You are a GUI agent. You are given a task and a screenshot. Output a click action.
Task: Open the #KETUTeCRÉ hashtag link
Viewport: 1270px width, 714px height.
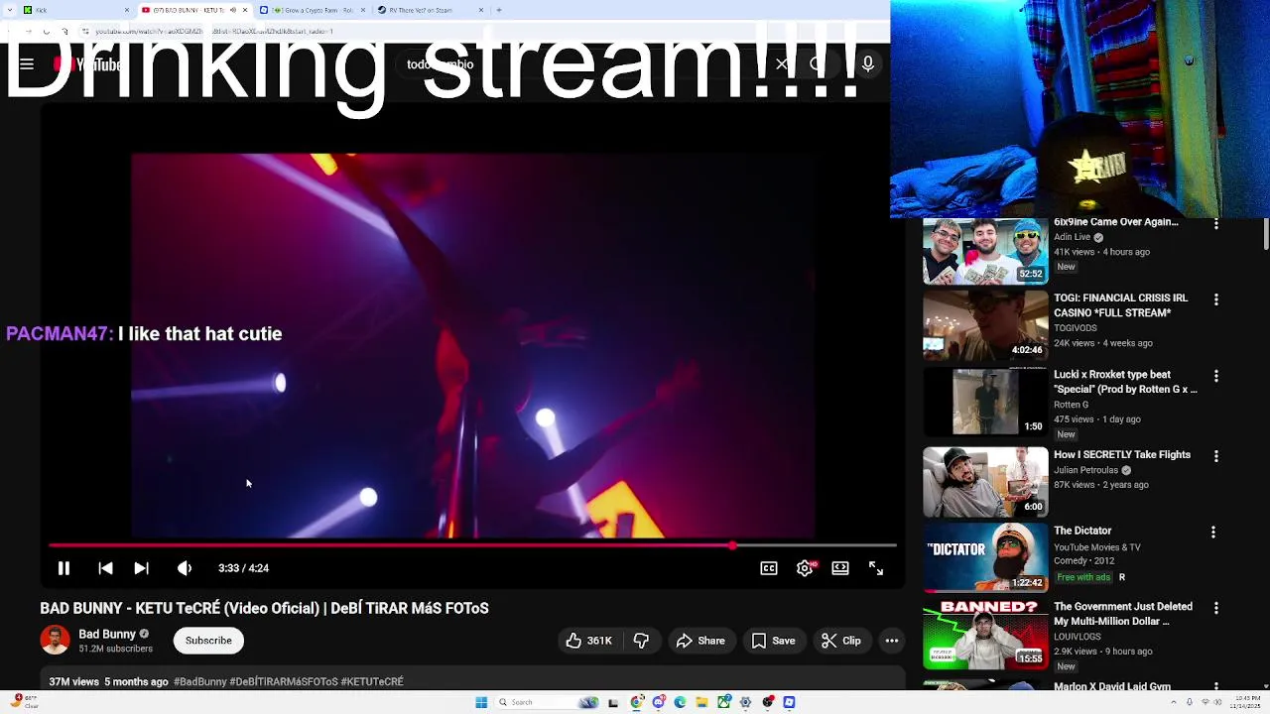click(372, 682)
